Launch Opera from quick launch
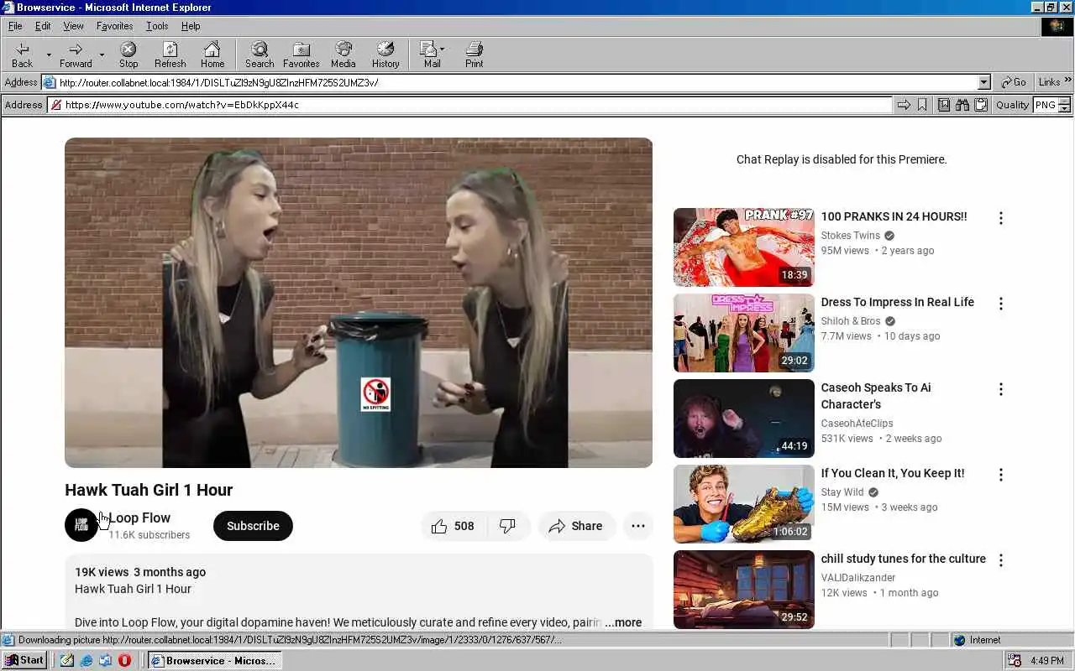 pyautogui.click(x=124, y=660)
